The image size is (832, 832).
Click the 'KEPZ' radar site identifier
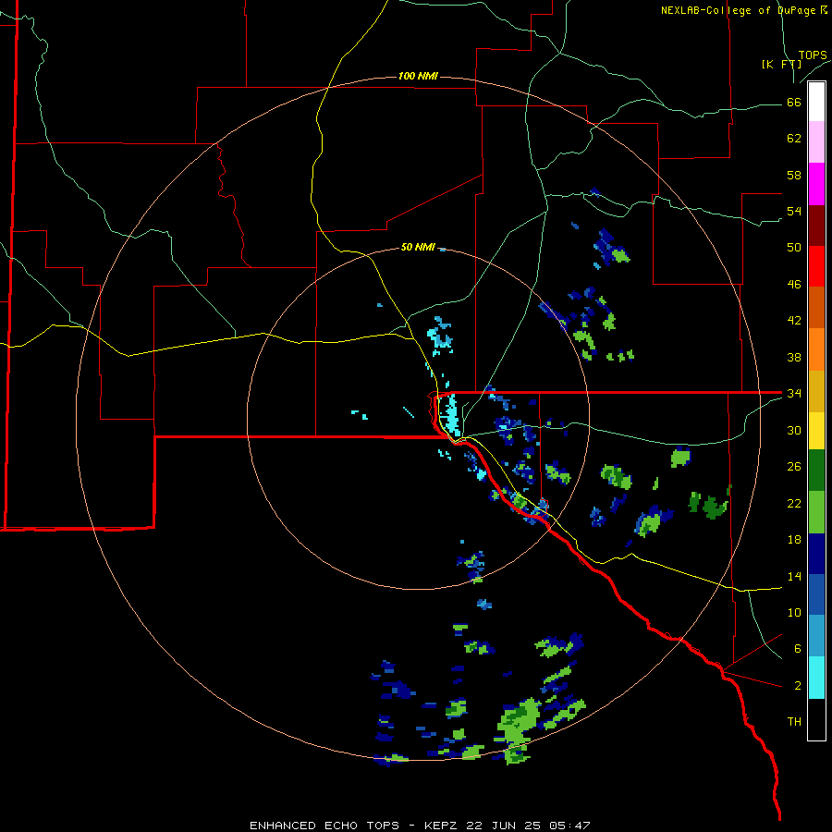(443, 826)
